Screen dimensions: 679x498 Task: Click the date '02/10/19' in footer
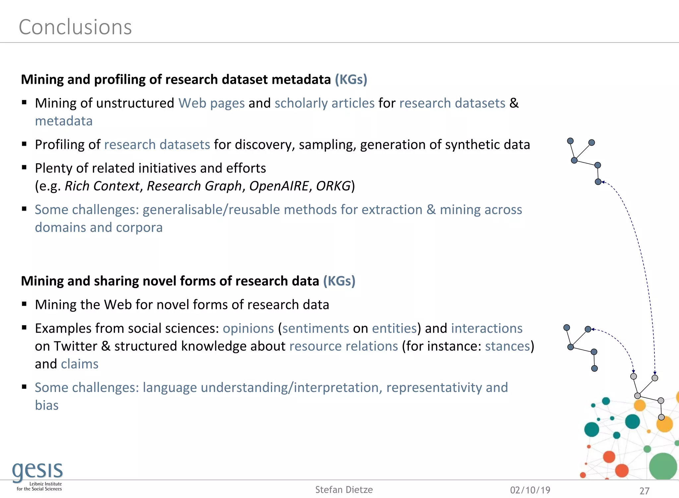click(530, 490)
